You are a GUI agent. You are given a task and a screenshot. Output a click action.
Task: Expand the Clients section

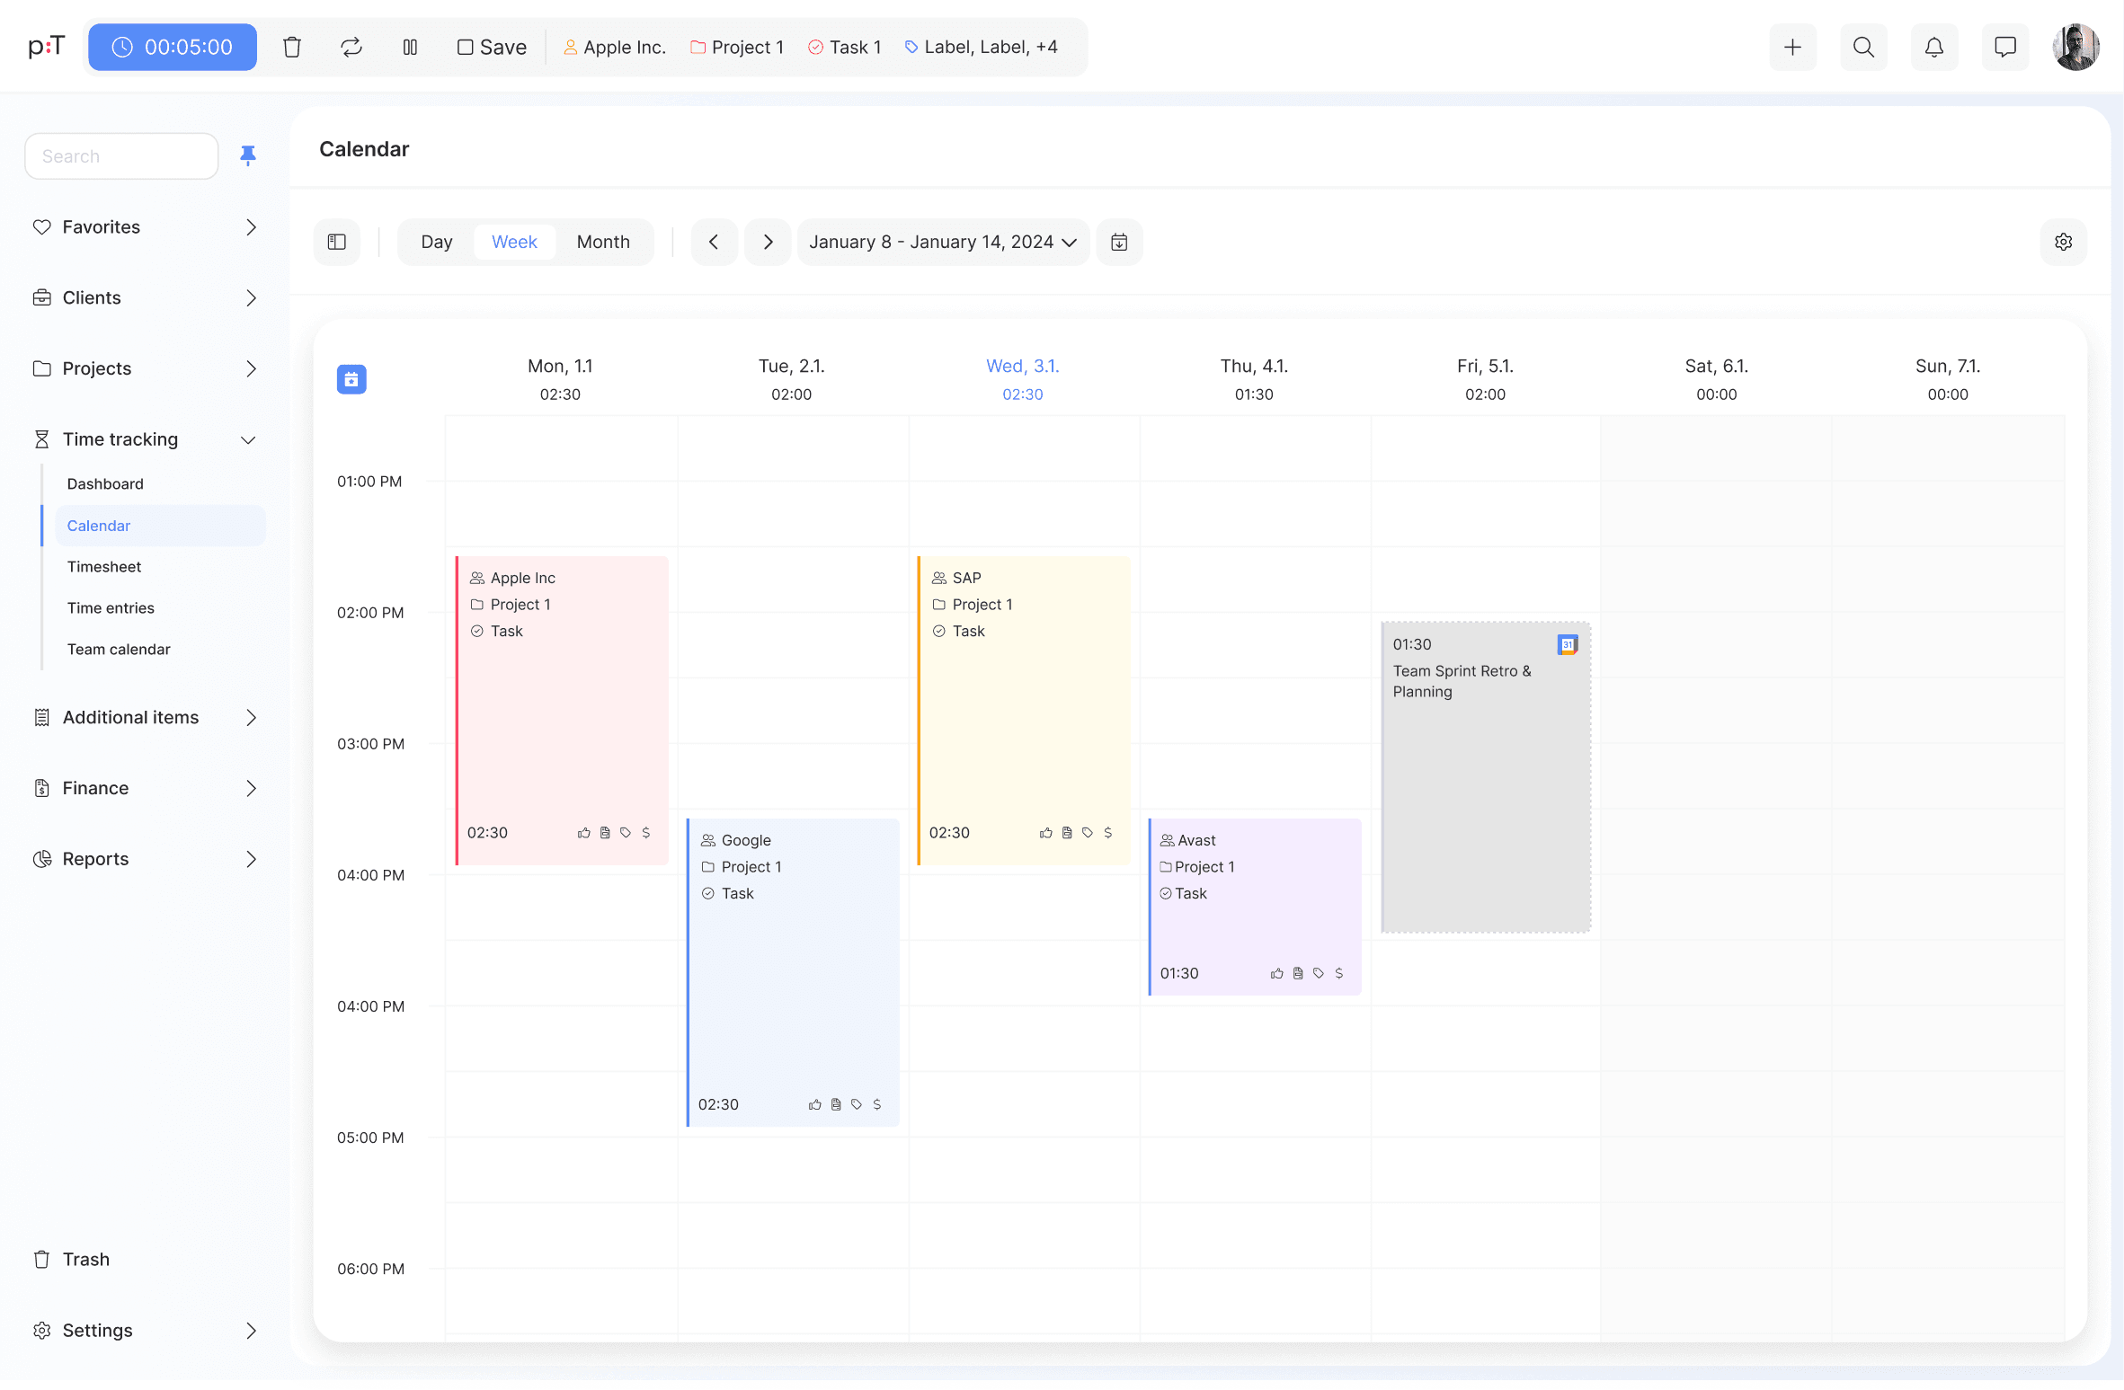251,297
